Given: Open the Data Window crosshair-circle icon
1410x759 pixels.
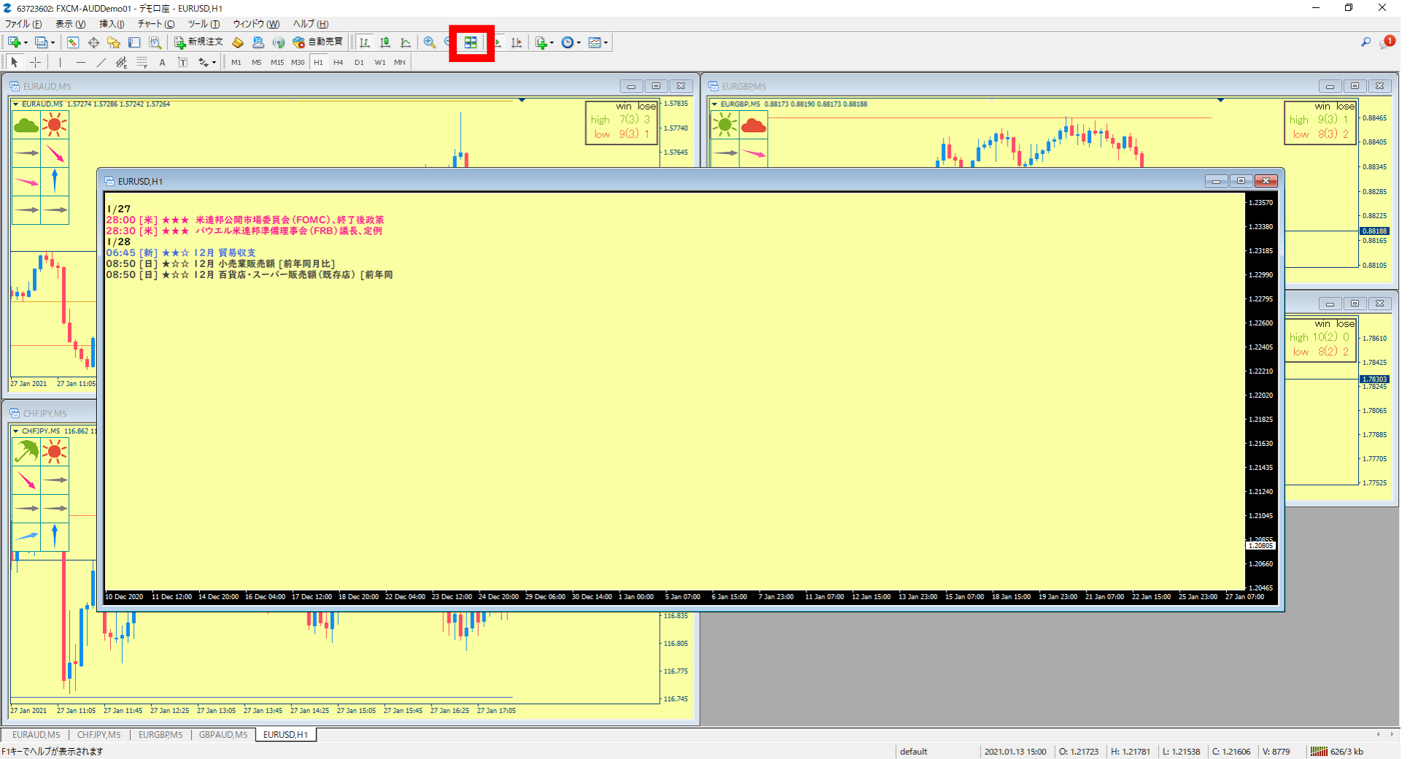Looking at the screenshot, I should pyautogui.click(x=93, y=42).
